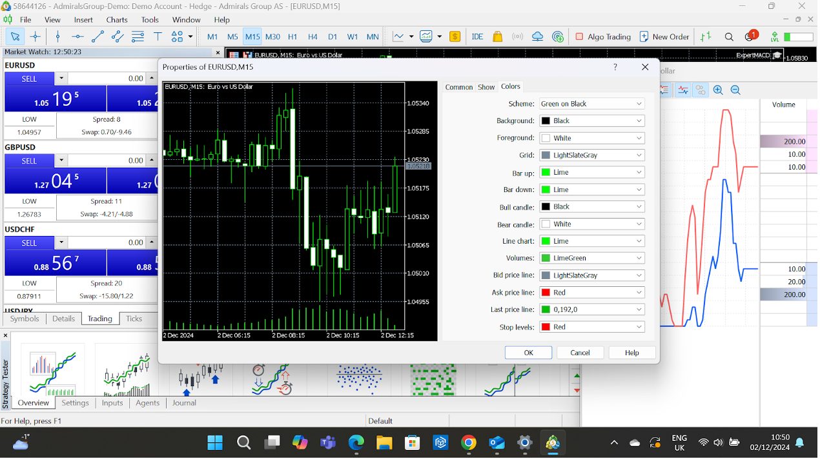Click the Ask price line red swatch
This screenshot has height=459, width=820.
click(546, 293)
